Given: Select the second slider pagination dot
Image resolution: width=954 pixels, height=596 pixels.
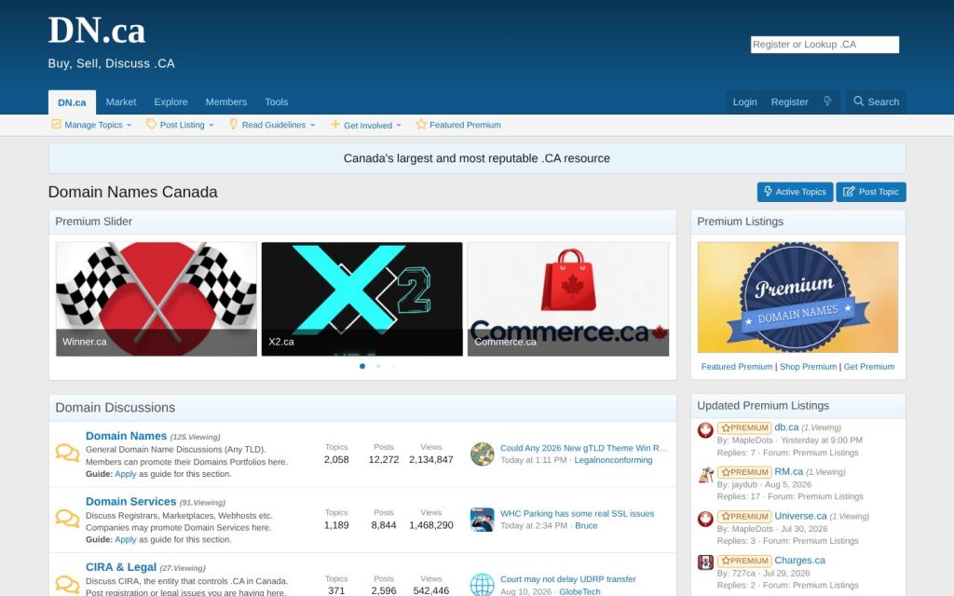Looking at the screenshot, I should point(378,366).
